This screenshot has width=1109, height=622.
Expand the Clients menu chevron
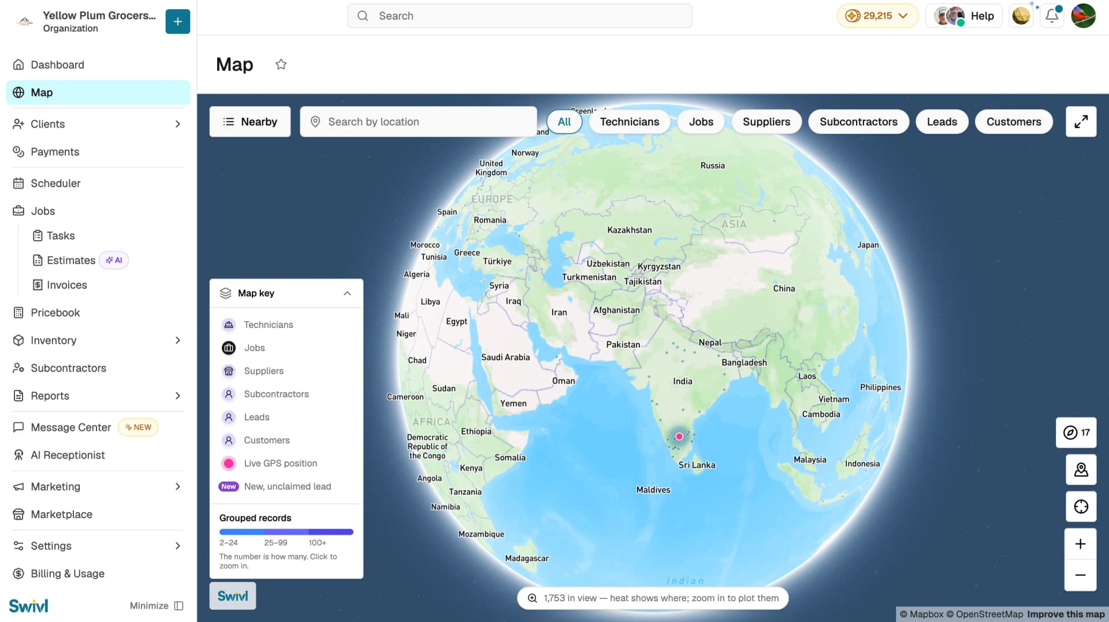tap(177, 124)
